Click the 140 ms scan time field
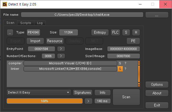The height and width of the screenshot is (112, 172). (x=103, y=101)
